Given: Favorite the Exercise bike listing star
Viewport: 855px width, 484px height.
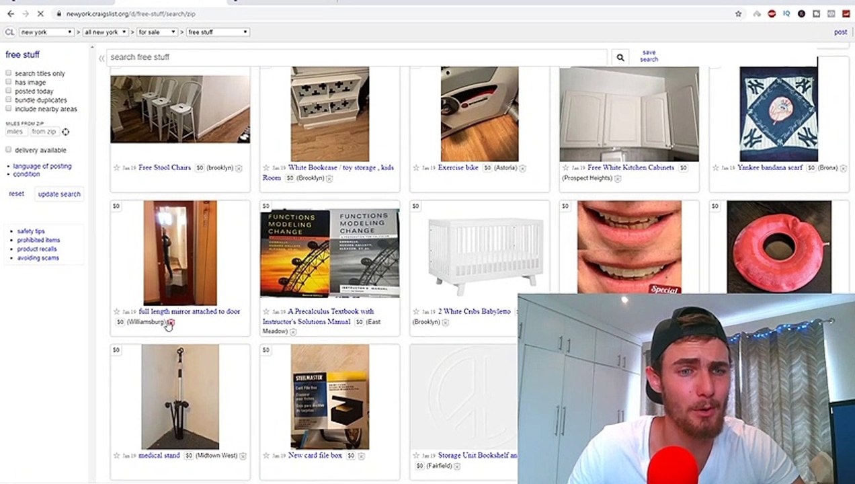Looking at the screenshot, I should (415, 168).
